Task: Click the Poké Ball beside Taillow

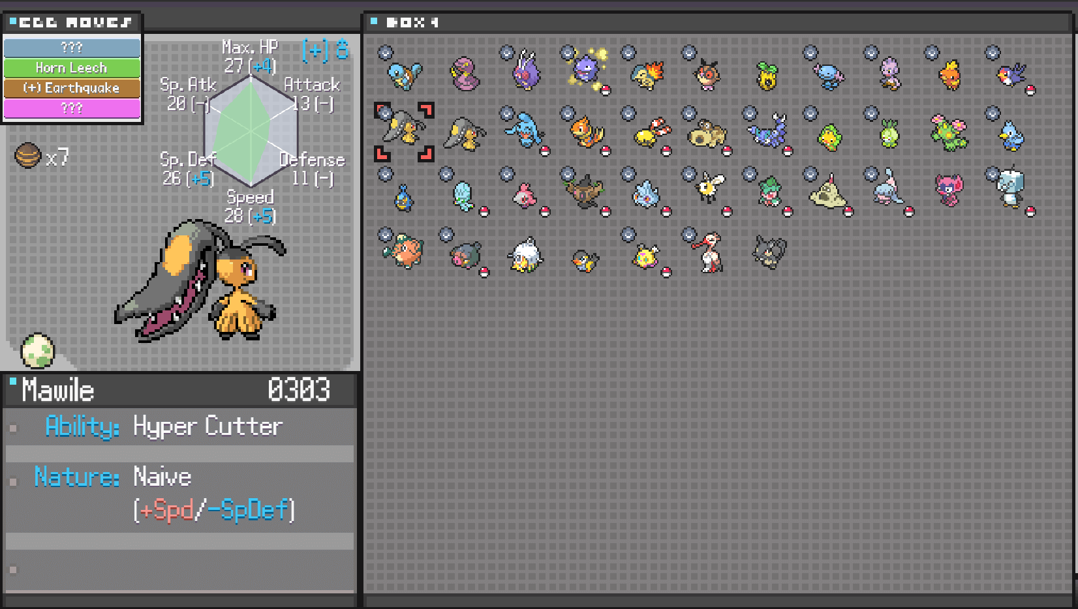Action: click(x=1030, y=91)
